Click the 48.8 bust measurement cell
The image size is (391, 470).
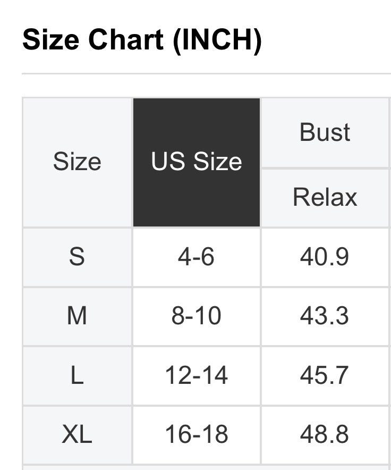tap(325, 435)
